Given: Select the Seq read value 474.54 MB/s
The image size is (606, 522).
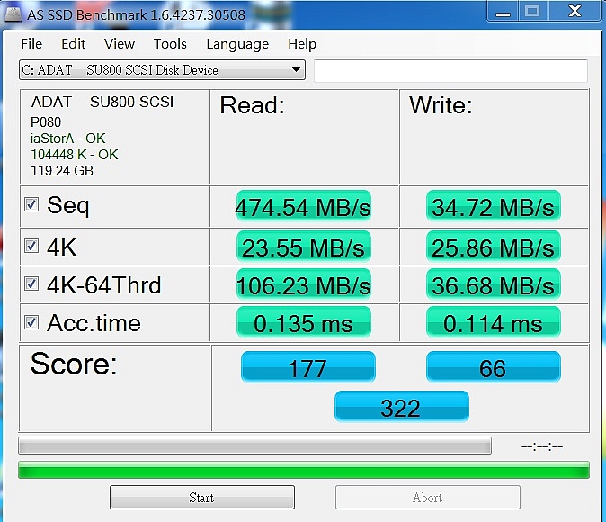Looking at the screenshot, I should [x=303, y=207].
